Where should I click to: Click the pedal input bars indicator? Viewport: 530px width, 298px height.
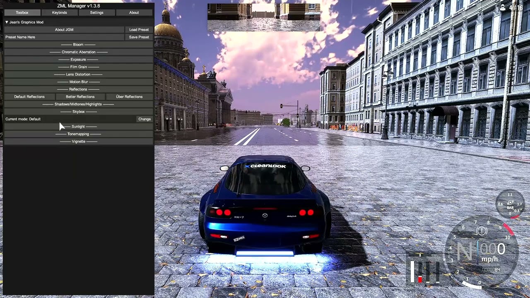click(424, 271)
